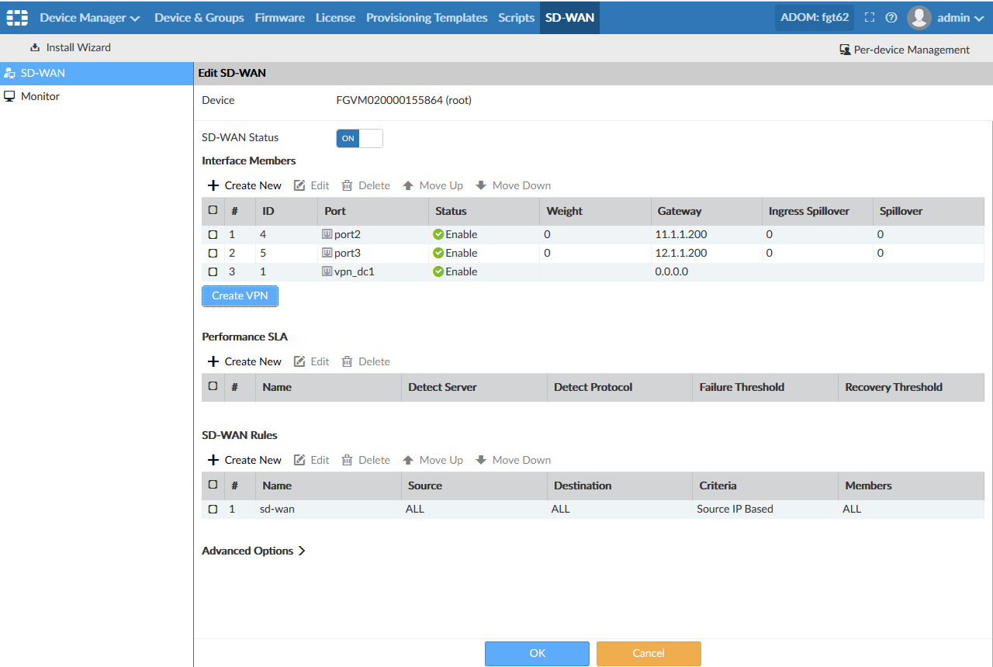Click the admin user avatar icon

(919, 18)
